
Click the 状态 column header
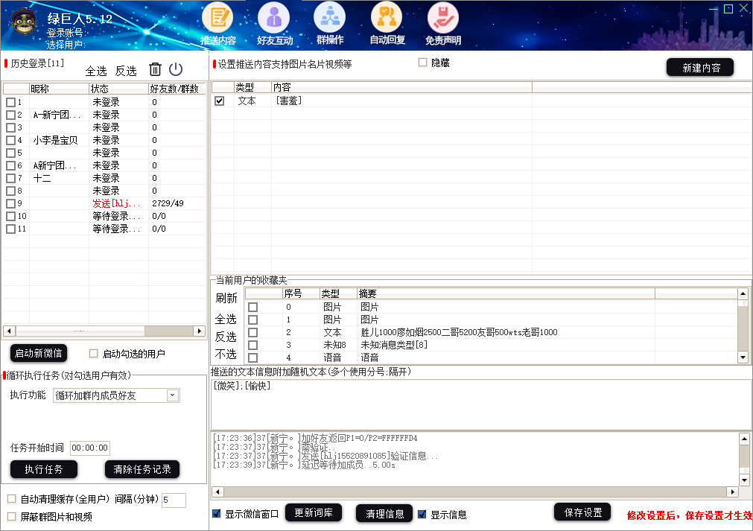118,89
